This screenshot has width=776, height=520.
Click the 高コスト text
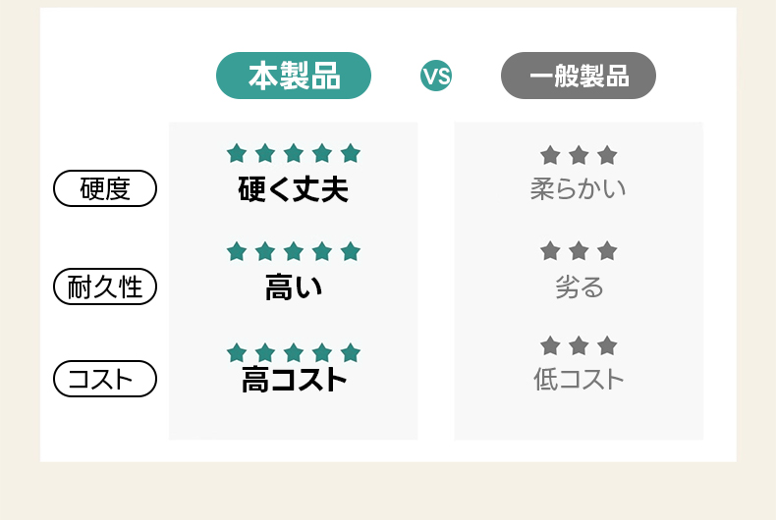point(294,380)
